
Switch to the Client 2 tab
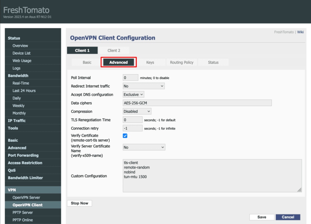click(115, 50)
